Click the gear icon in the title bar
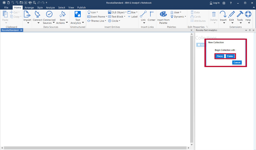Viewport: 256px width, 150px height. (x=4, y=3)
